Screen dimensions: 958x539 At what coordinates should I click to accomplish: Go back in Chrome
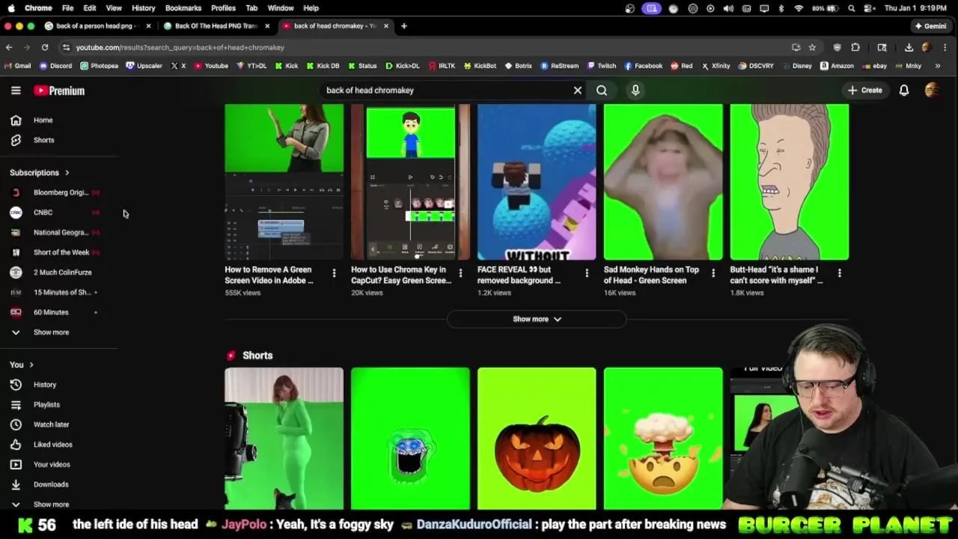click(9, 47)
